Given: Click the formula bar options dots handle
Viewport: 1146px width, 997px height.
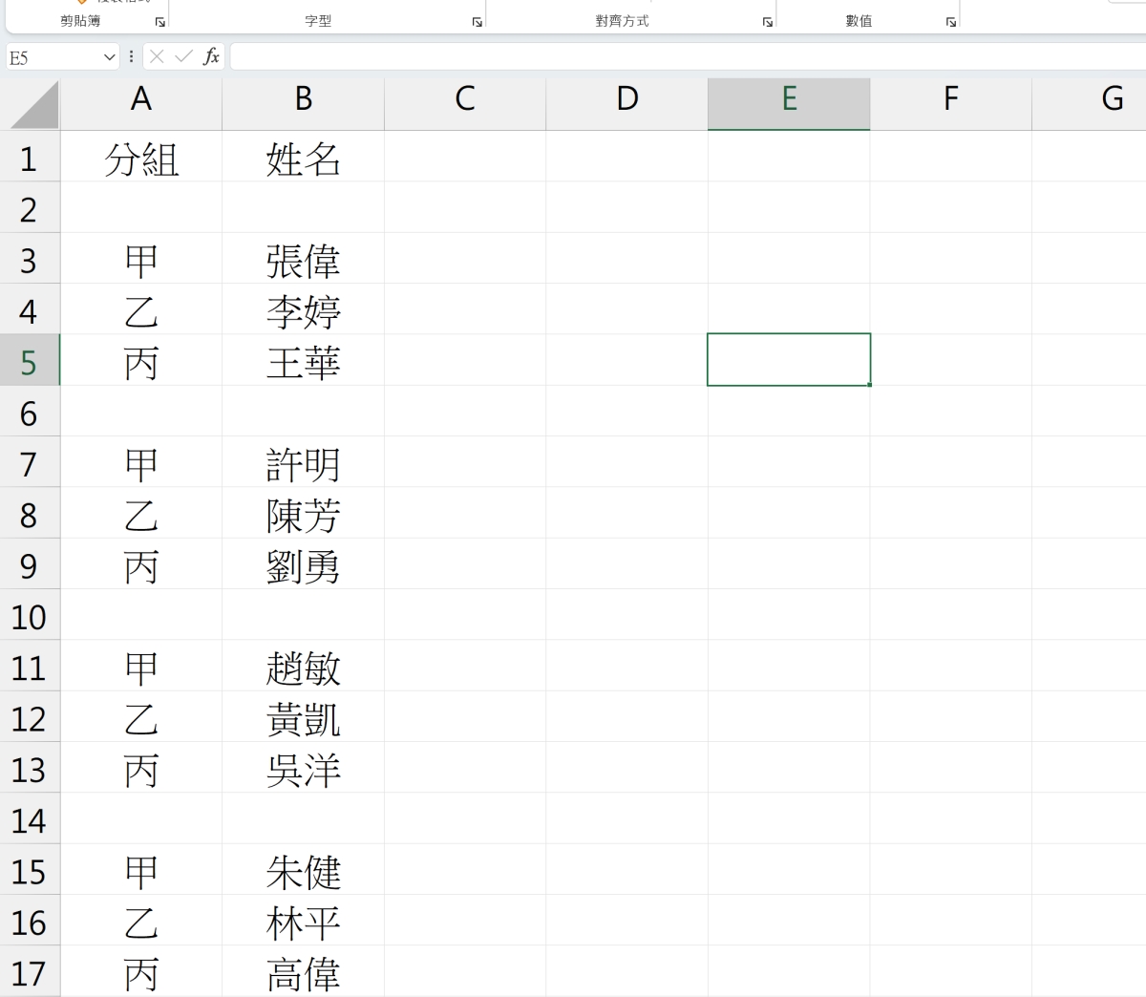Looking at the screenshot, I should click(x=132, y=57).
